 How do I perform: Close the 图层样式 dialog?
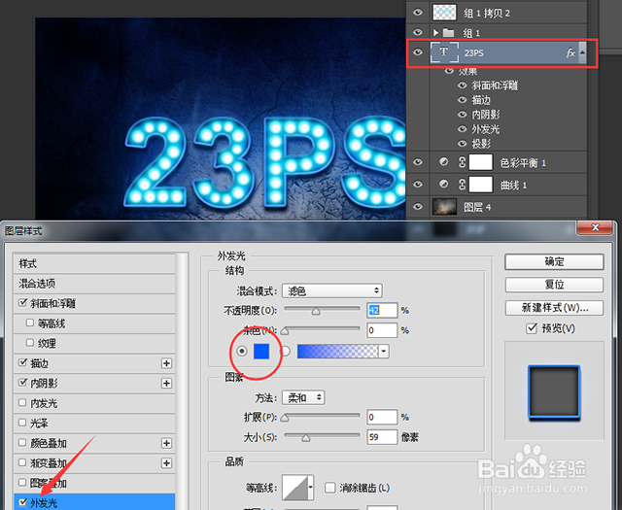pyautogui.click(x=595, y=227)
